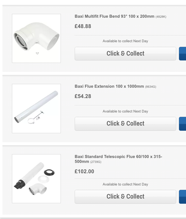The width and height of the screenshot is (186, 219).
Task: Click & Collect the Standard Telescopic Flue
Action: [125, 197]
